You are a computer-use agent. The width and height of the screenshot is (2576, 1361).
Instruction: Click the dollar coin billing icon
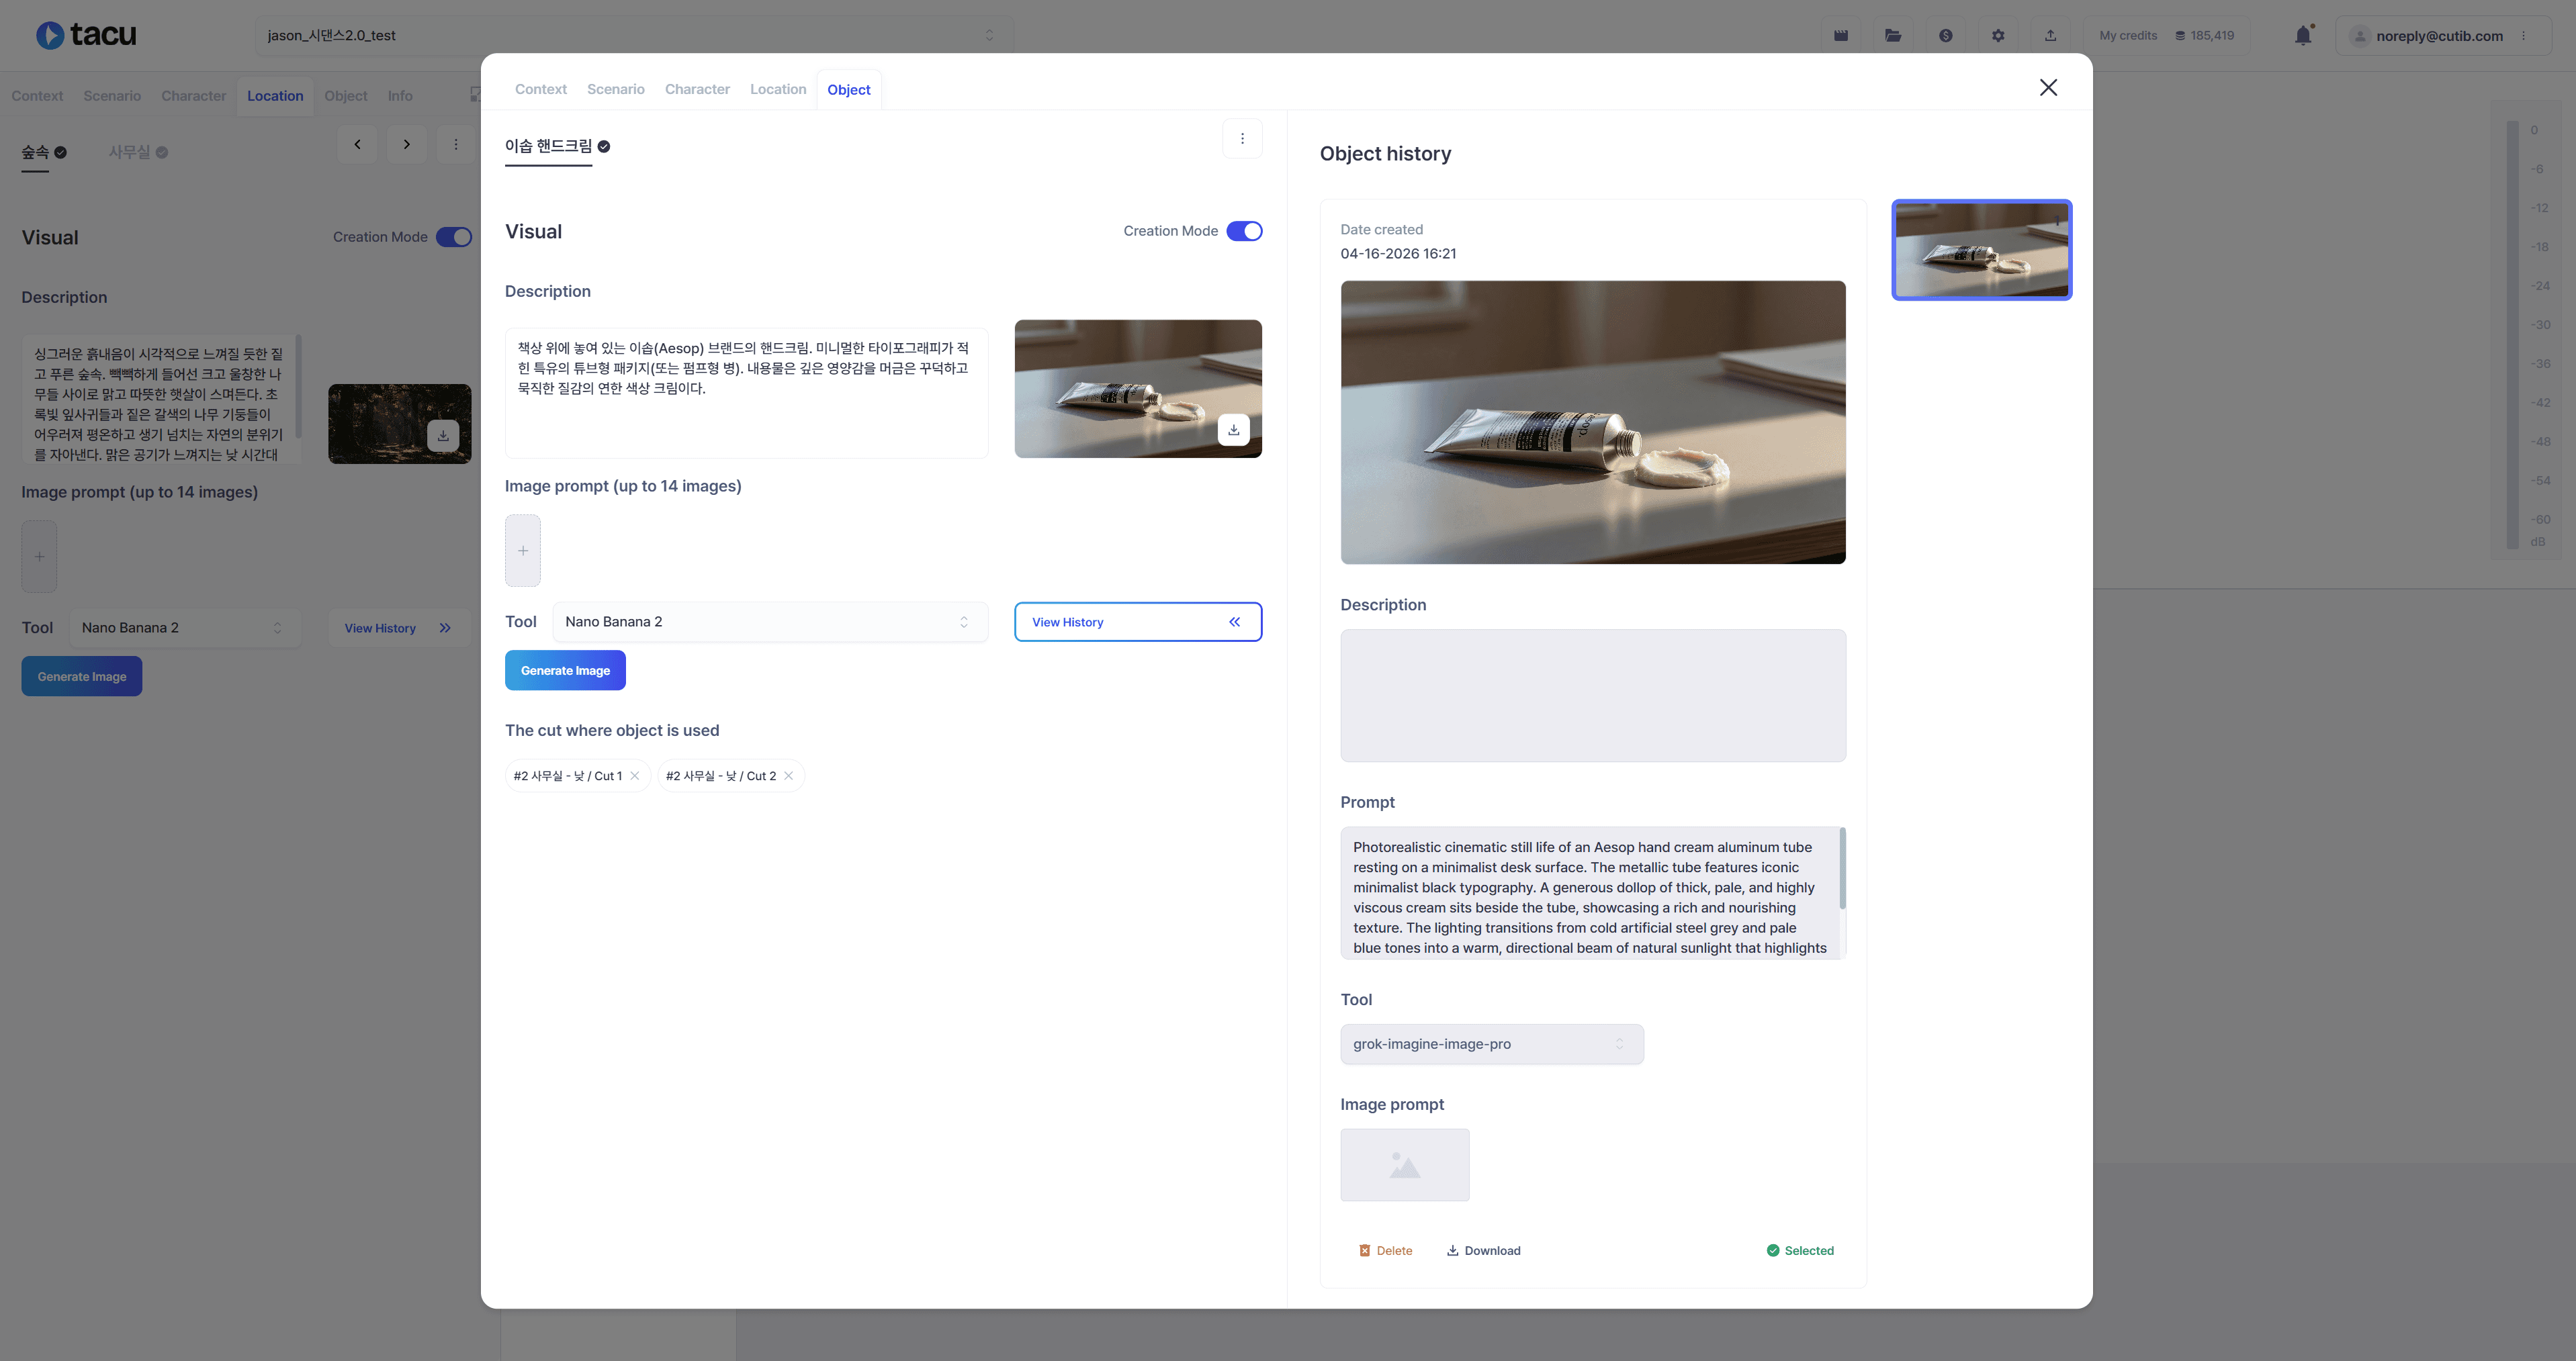1945,36
